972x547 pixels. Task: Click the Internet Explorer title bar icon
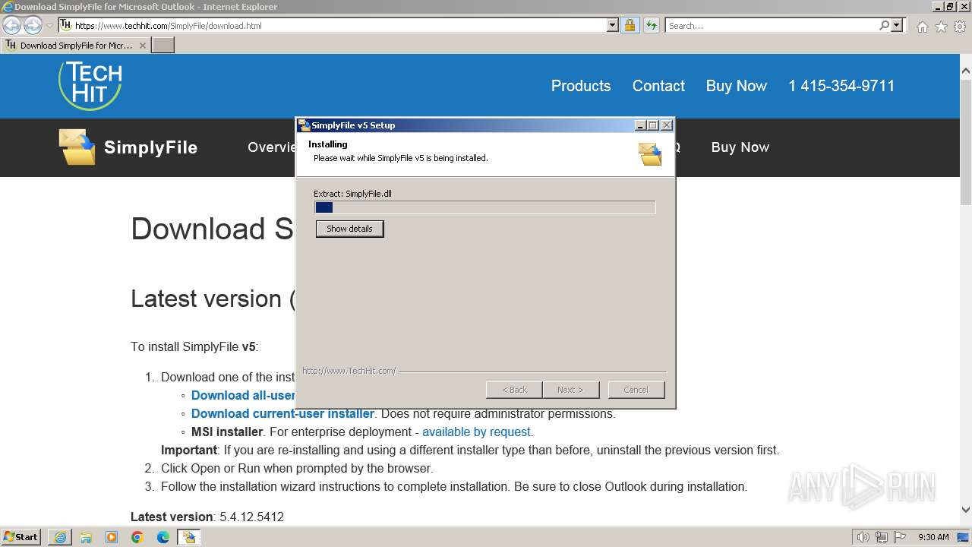[x=8, y=7]
